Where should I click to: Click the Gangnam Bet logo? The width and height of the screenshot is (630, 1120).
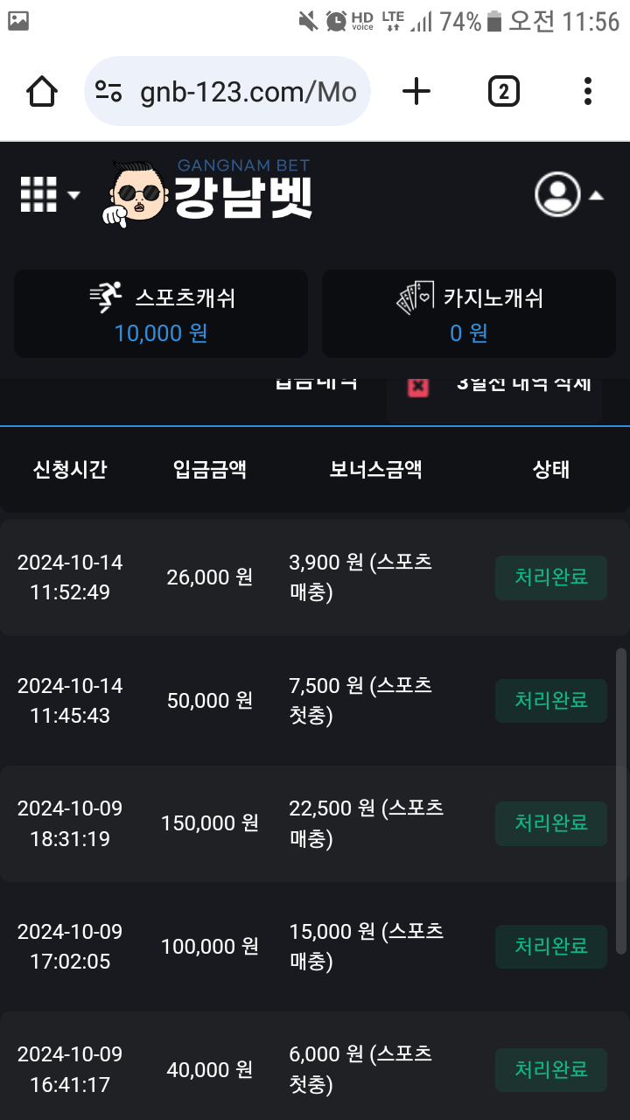coord(210,192)
